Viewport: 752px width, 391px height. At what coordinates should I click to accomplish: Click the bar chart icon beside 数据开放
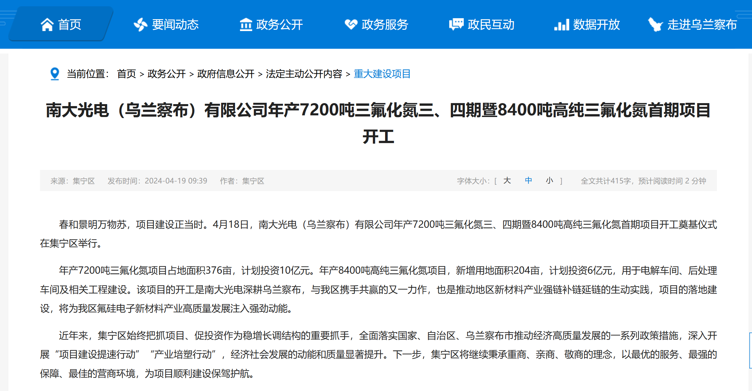(x=561, y=24)
